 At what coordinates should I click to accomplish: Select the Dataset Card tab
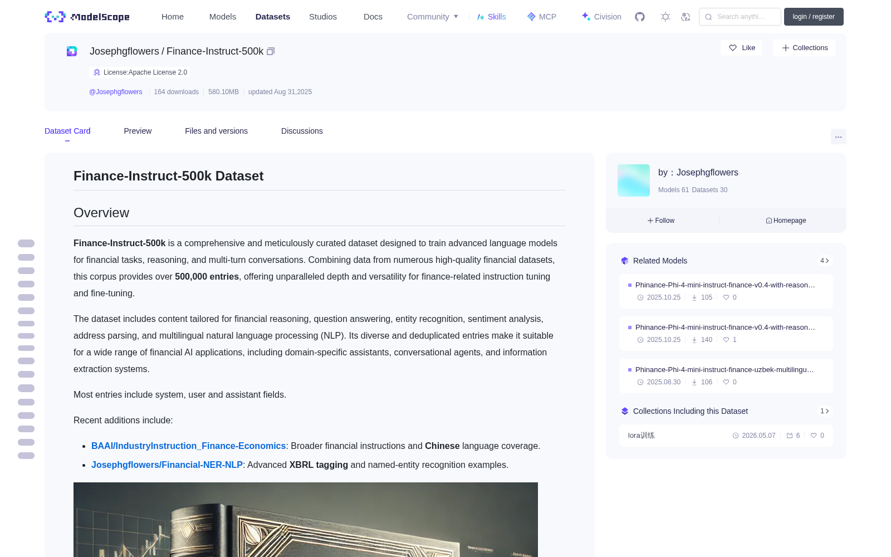(67, 131)
